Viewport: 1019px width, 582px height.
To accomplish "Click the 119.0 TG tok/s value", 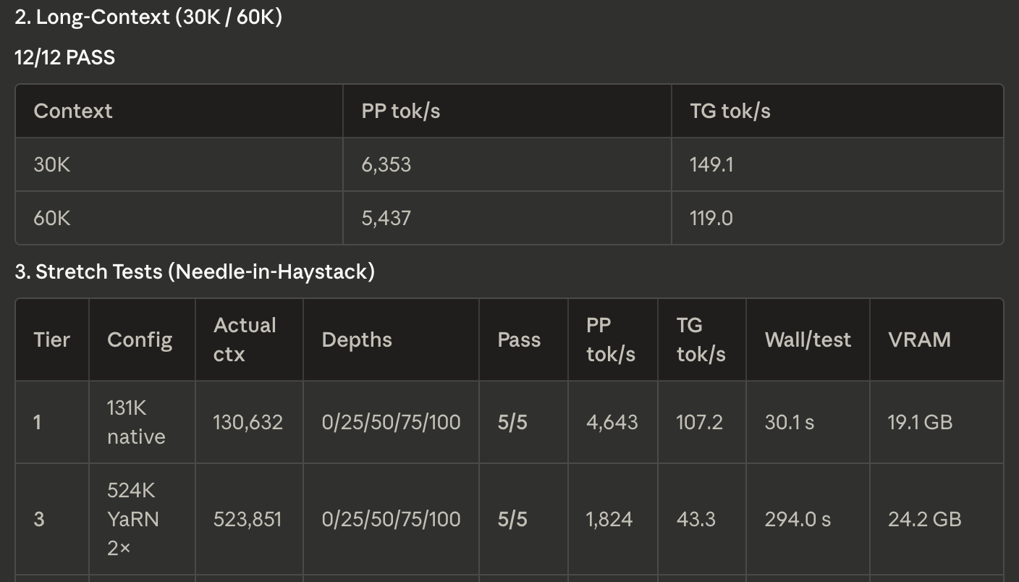I will click(x=711, y=218).
